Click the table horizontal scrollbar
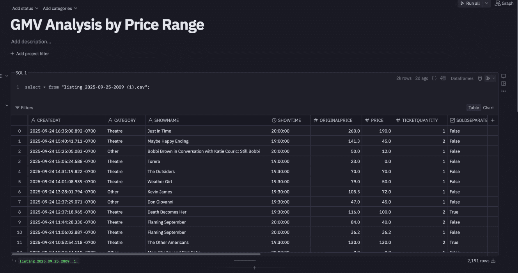Screen dimensions: 518x273 [x=137, y=254]
